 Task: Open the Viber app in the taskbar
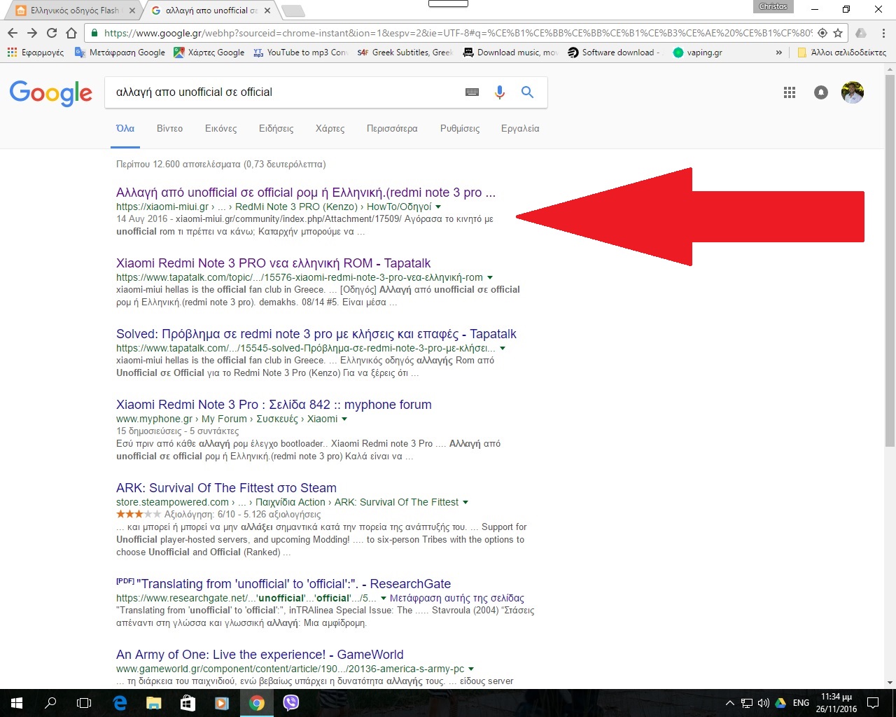(x=290, y=703)
